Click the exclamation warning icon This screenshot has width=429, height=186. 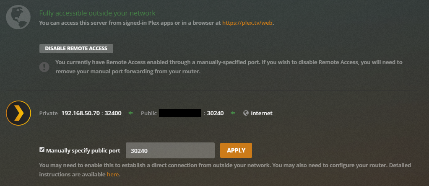44,67
